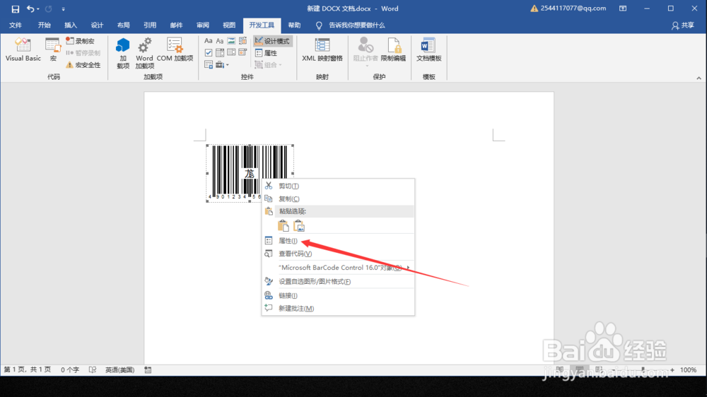Open the 帮助 tab
The image size is (707, 397).
pos(294,25)
